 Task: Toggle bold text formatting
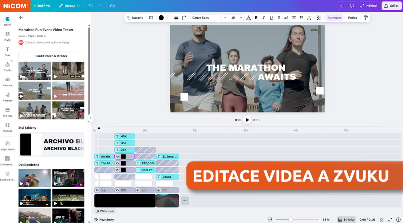click(x=256, y=17)
